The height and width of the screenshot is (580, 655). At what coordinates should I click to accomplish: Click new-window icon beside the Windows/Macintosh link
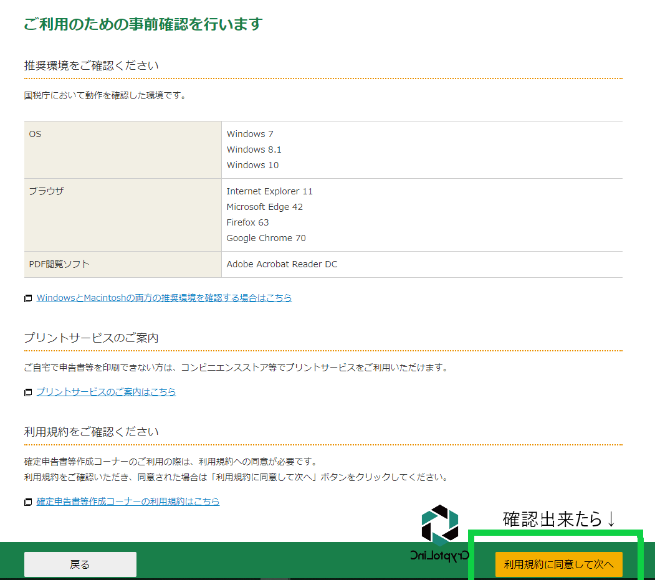(28, 298)
